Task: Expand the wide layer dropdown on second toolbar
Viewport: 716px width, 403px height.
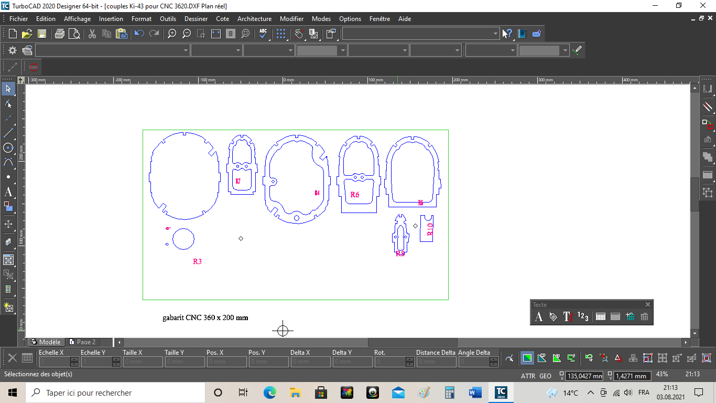Action: 186,50
